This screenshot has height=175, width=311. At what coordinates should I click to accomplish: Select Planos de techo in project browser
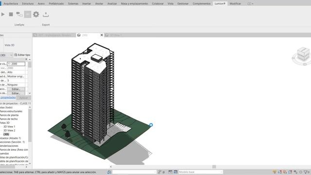coord(9,119)
